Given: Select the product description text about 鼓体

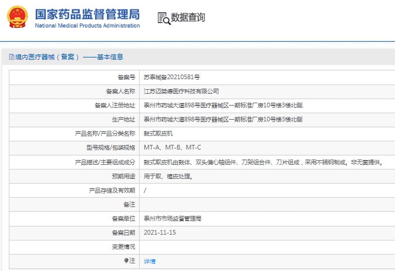Looking at the screenshot, I should pyautogui.click(x=264, y=162).
